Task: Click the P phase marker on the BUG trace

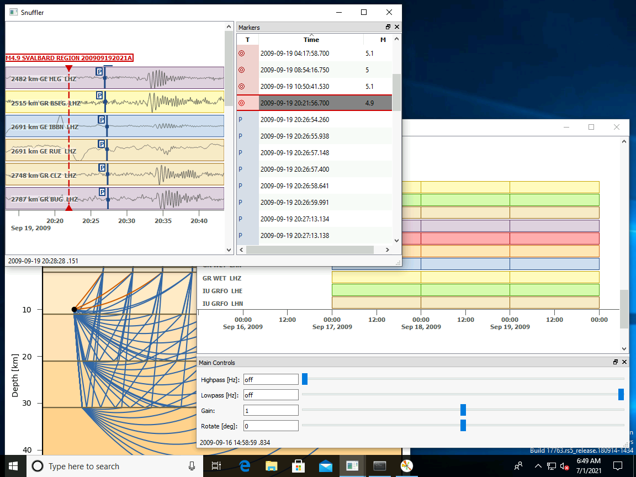Action: [102, 192]
